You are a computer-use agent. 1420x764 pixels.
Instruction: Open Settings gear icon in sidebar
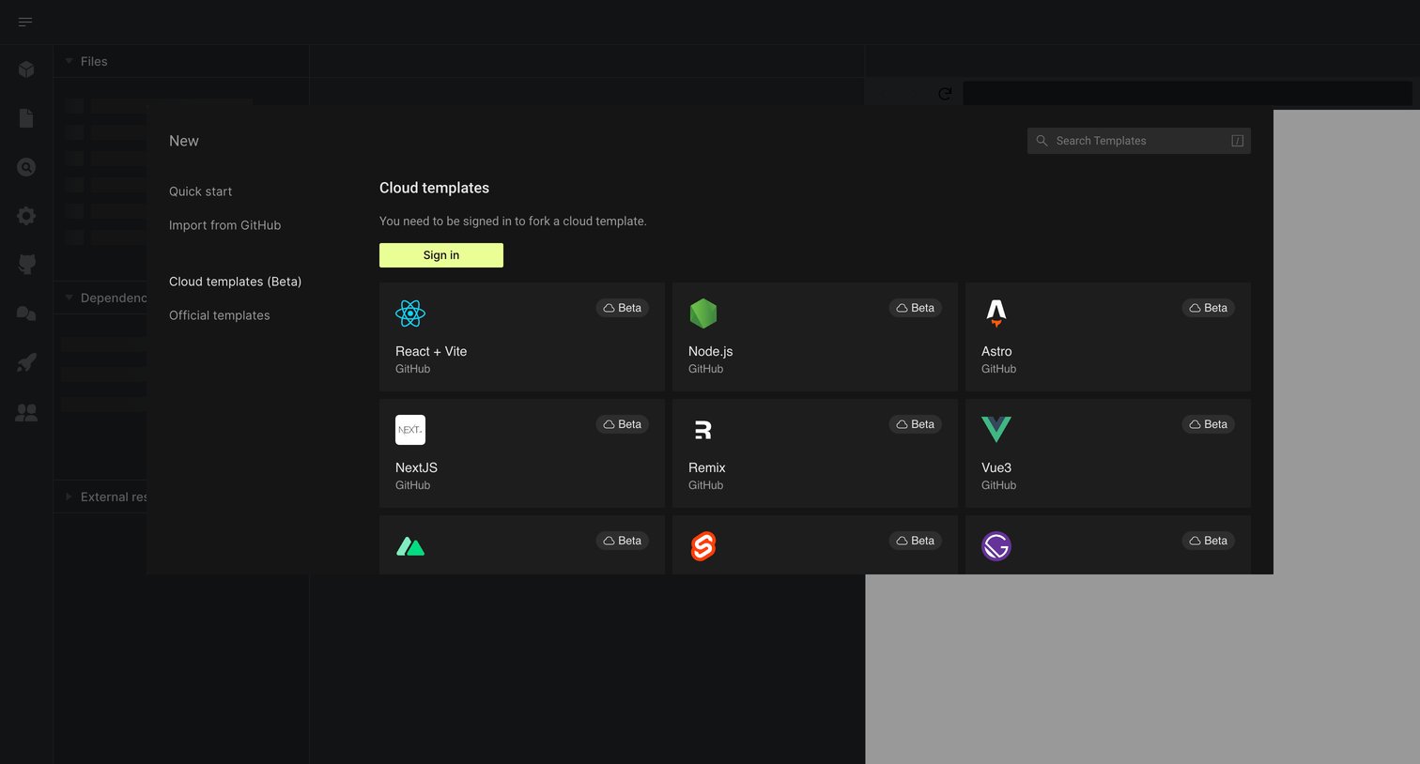click(x=26, y=216)
